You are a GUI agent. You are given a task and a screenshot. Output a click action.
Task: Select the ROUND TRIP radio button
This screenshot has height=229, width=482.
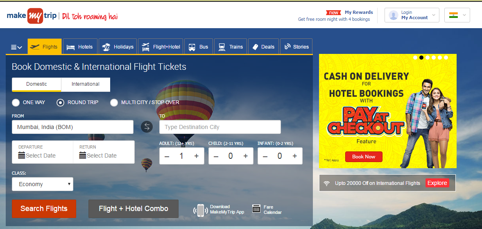pos(60,102)
